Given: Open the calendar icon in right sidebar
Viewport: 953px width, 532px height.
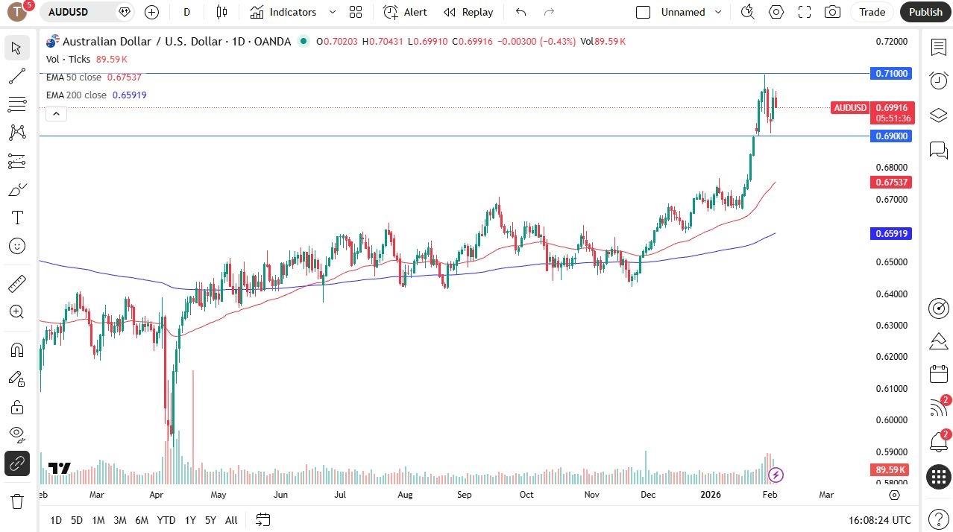Looking at the screenshot, I should (x=938, y=374).
